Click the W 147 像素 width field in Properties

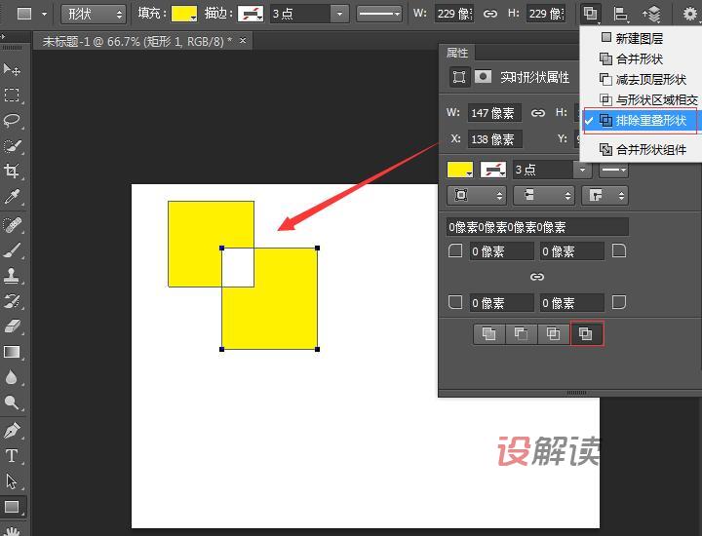point(493,113)
